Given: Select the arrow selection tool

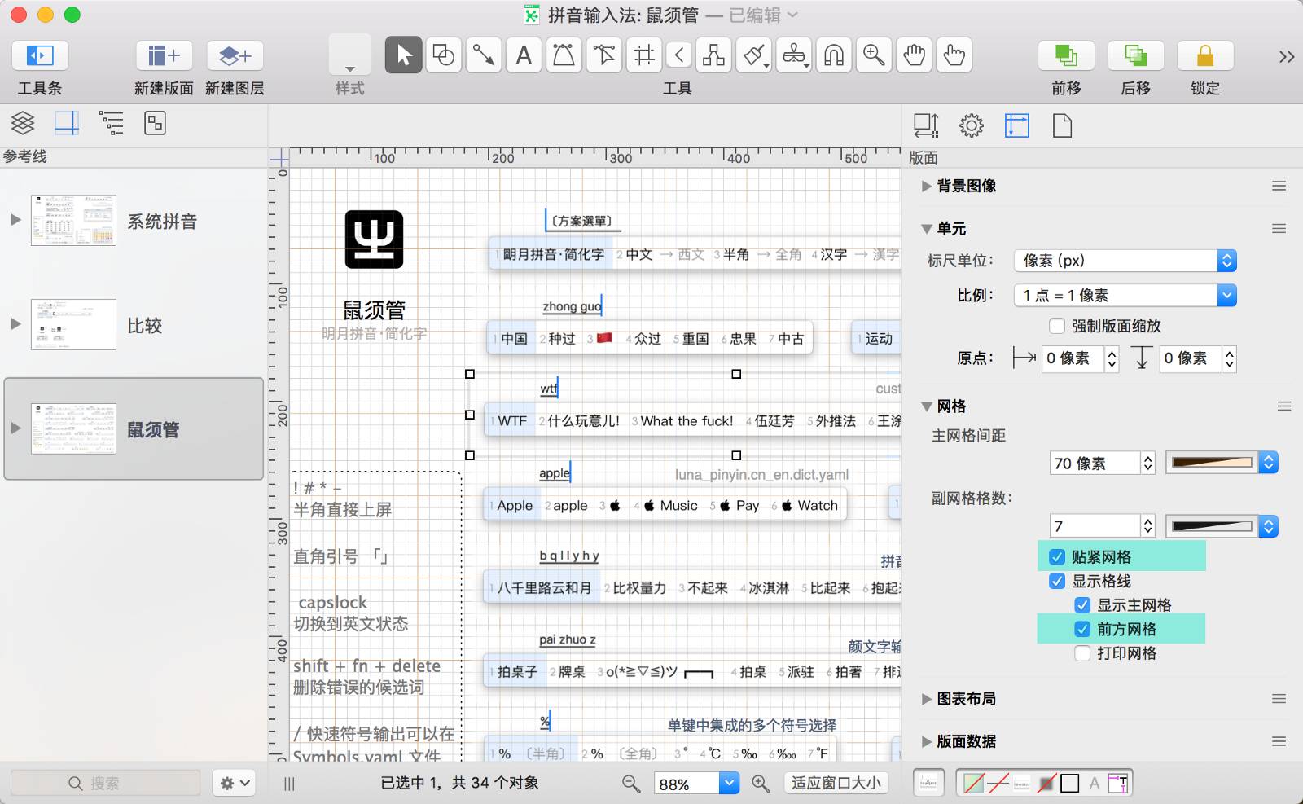Looking at the screenshot, I should click(403, 55).
